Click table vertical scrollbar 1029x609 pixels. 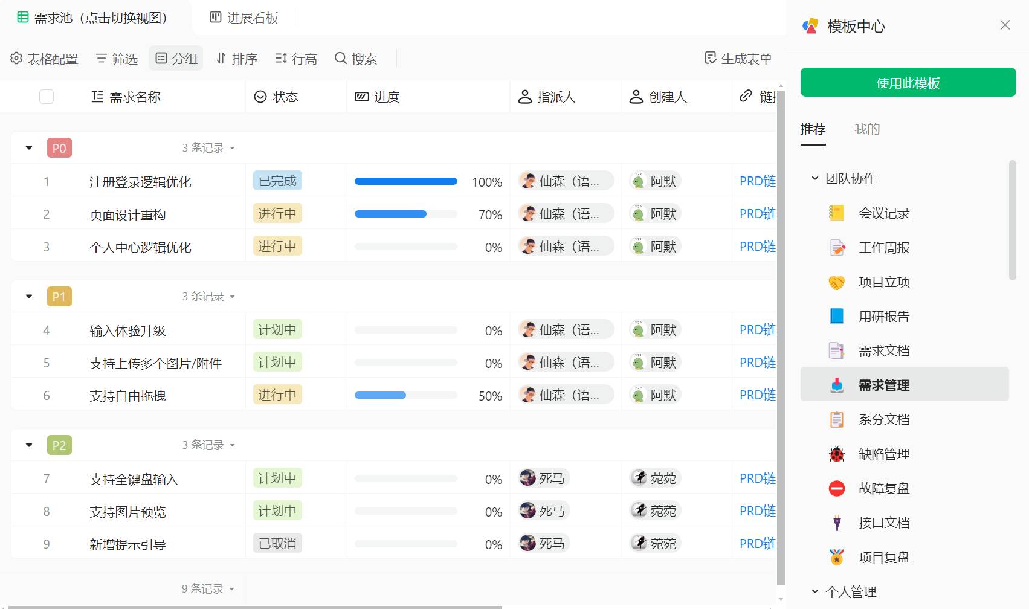[781, 338]
